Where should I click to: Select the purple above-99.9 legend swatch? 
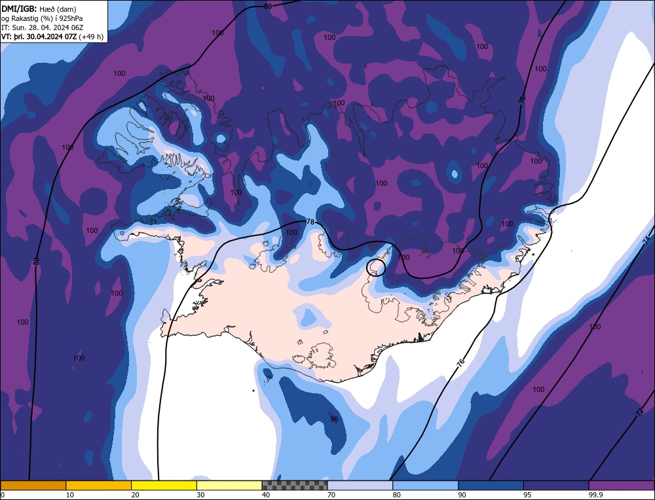click(622, 486)
